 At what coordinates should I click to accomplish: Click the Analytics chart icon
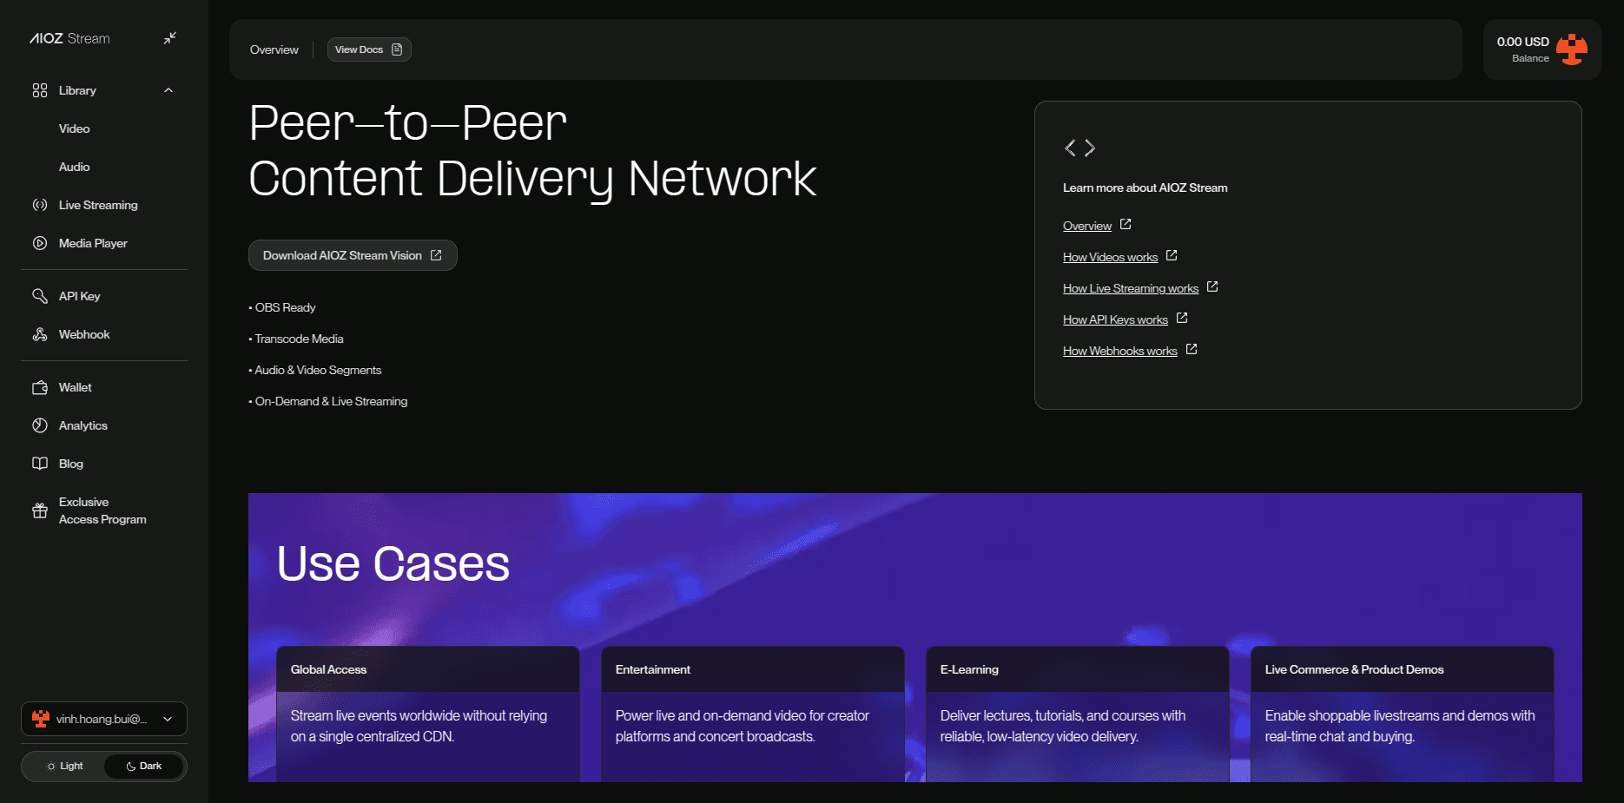40,425
